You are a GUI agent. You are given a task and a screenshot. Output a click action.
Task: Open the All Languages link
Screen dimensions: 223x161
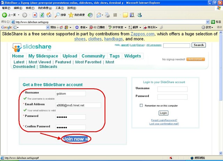[x=154, y=45]
